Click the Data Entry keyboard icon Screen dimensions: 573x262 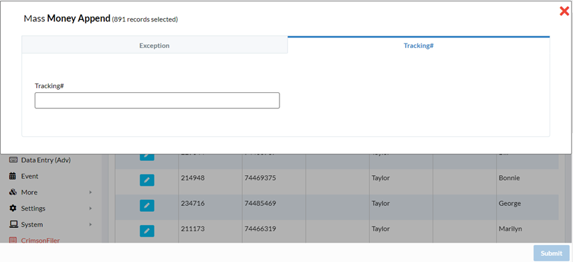coord(13,160)
